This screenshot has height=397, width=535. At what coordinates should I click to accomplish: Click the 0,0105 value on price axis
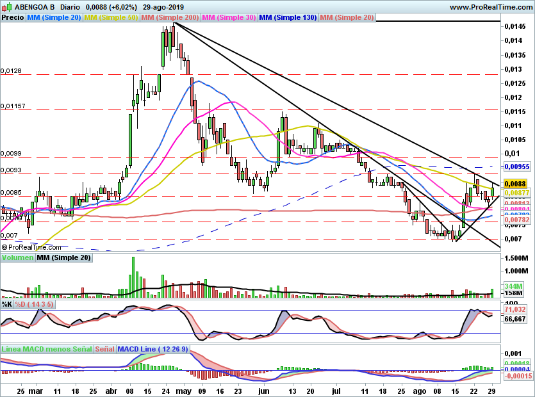click(515, 140)
